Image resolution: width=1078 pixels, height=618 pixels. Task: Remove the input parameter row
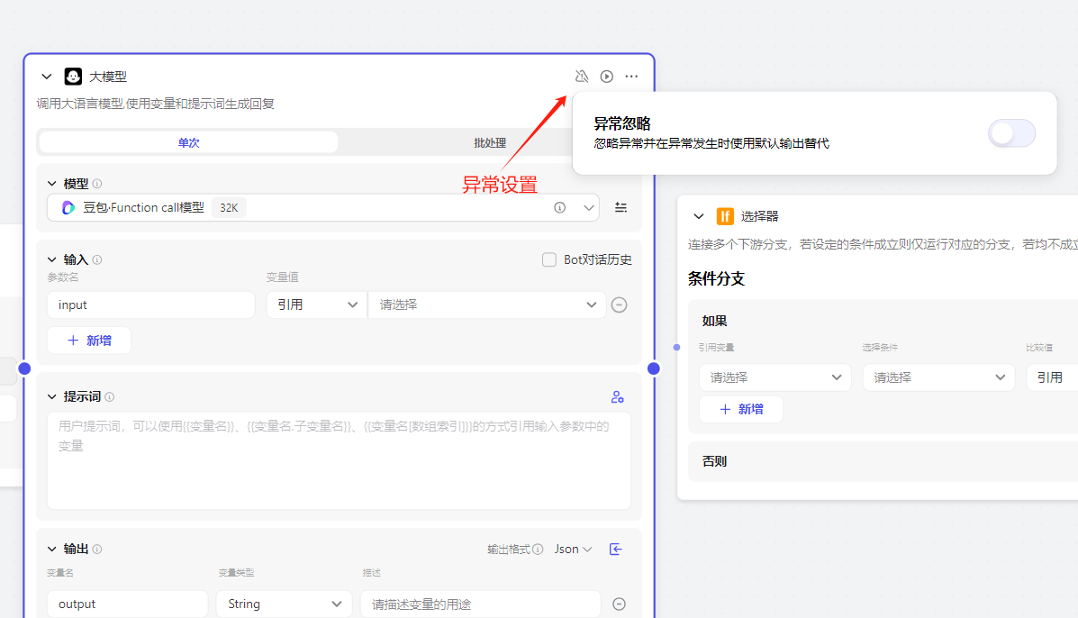click(619, 304)
